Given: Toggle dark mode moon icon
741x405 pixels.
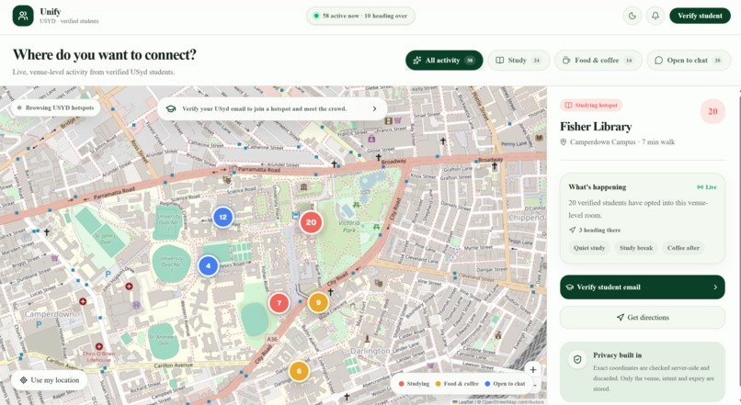Looking at the screenshot, I should [632, 16].
